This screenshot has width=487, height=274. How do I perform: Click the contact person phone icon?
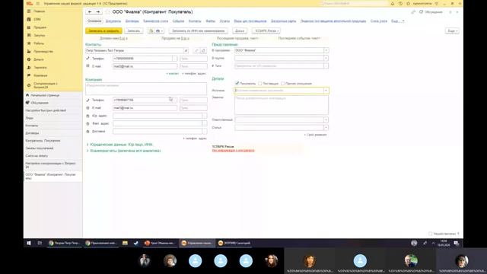point(88,59)
